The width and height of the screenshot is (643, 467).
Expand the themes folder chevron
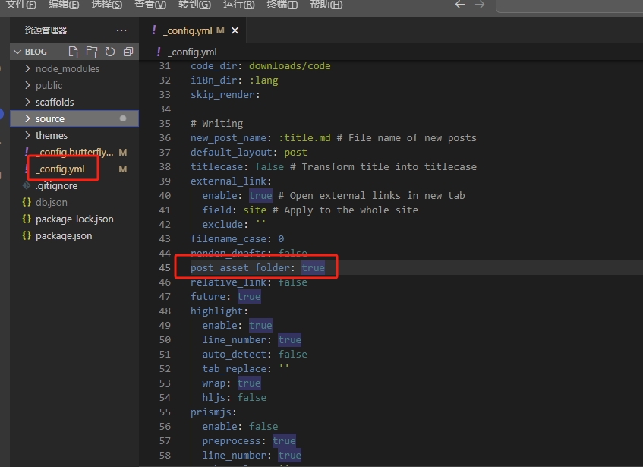coord(27,135)
